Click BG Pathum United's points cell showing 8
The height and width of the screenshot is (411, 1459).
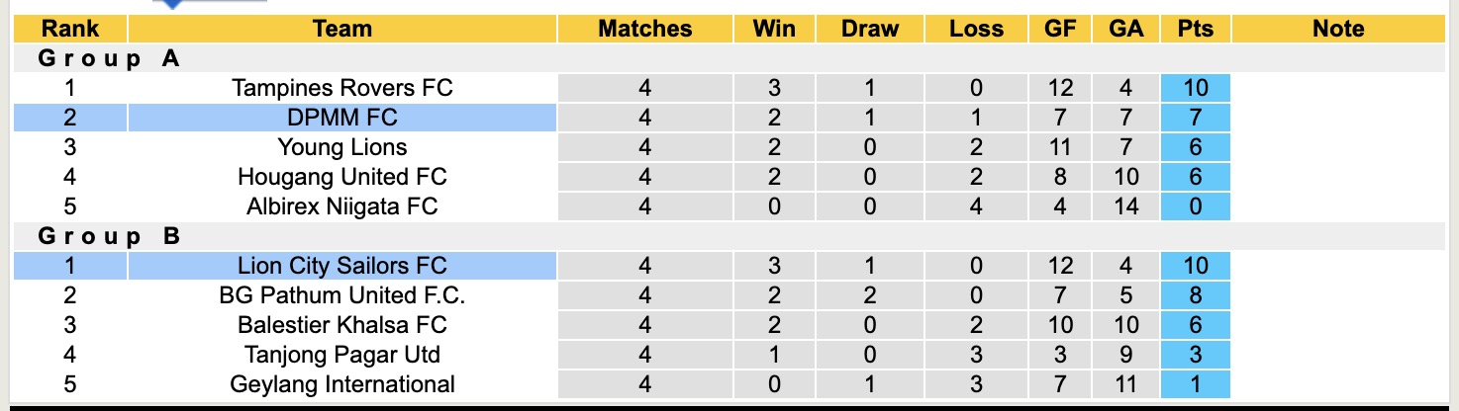point(1195,295)
